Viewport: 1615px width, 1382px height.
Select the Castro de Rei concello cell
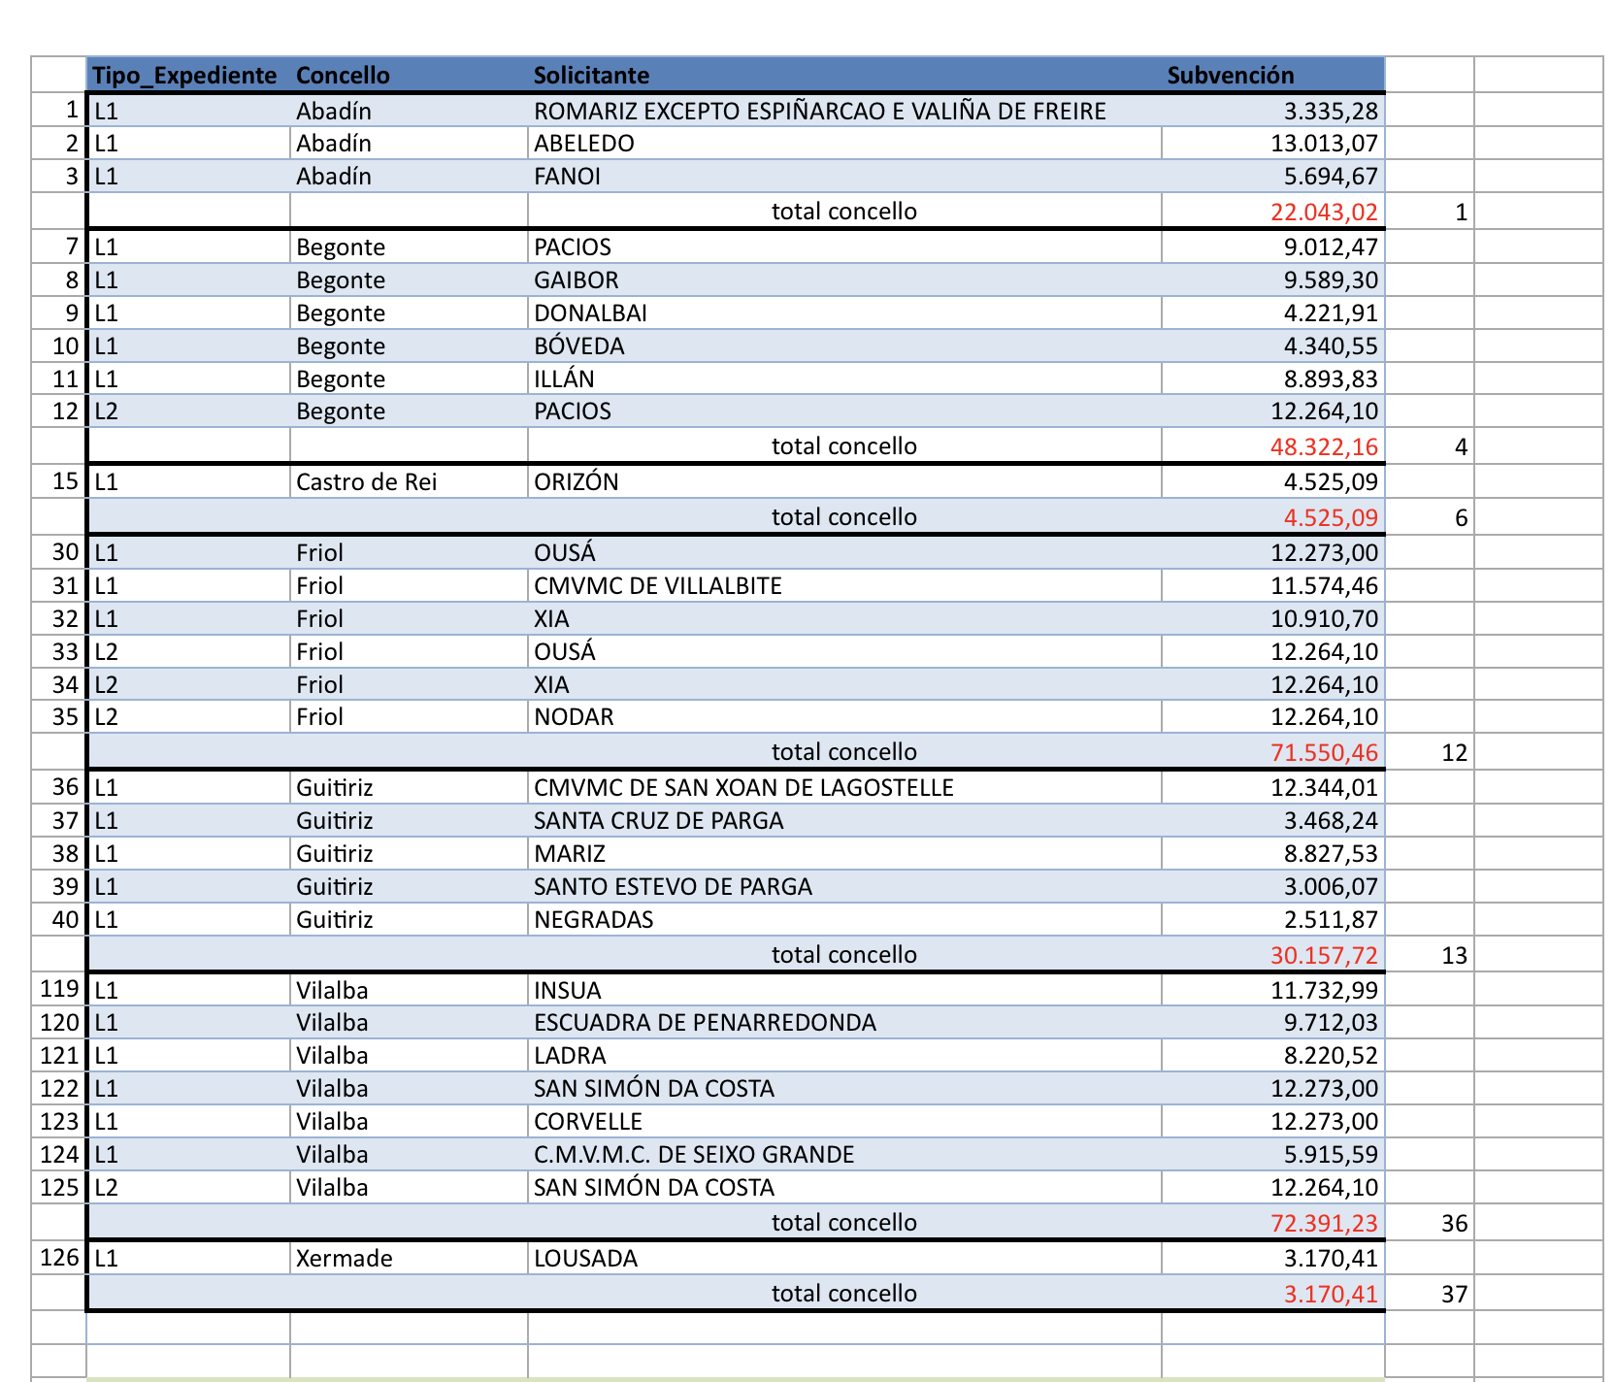coord(409,482)
